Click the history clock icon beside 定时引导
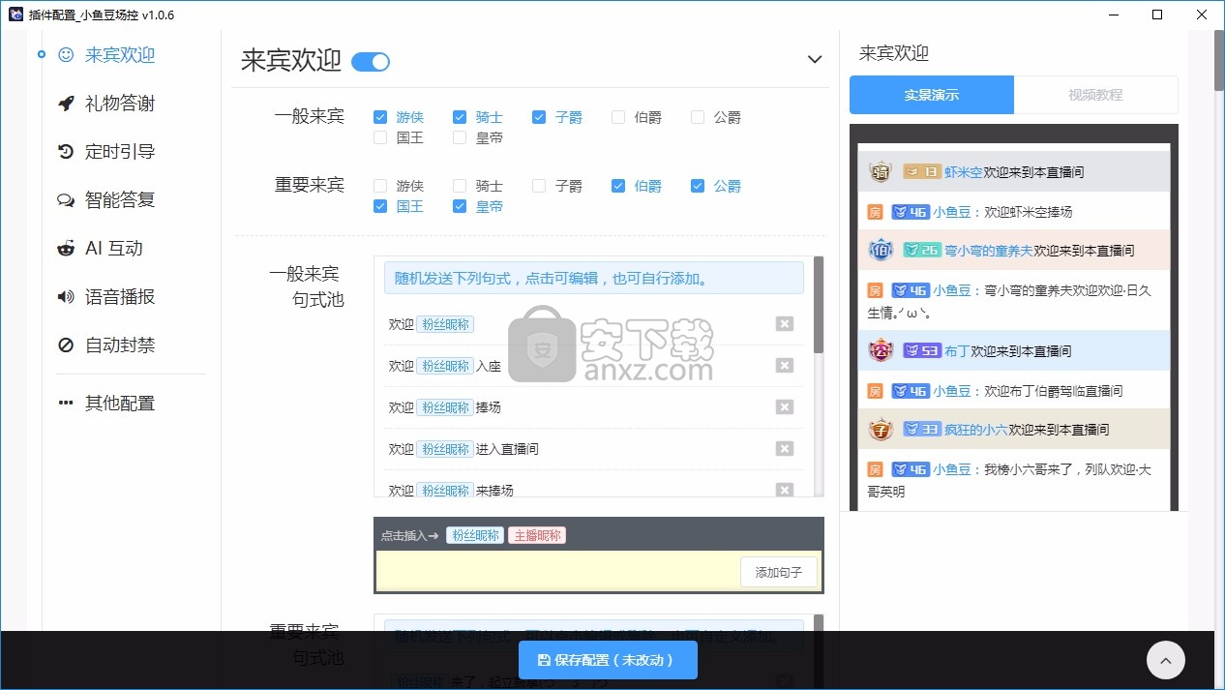 click(66, 152)
